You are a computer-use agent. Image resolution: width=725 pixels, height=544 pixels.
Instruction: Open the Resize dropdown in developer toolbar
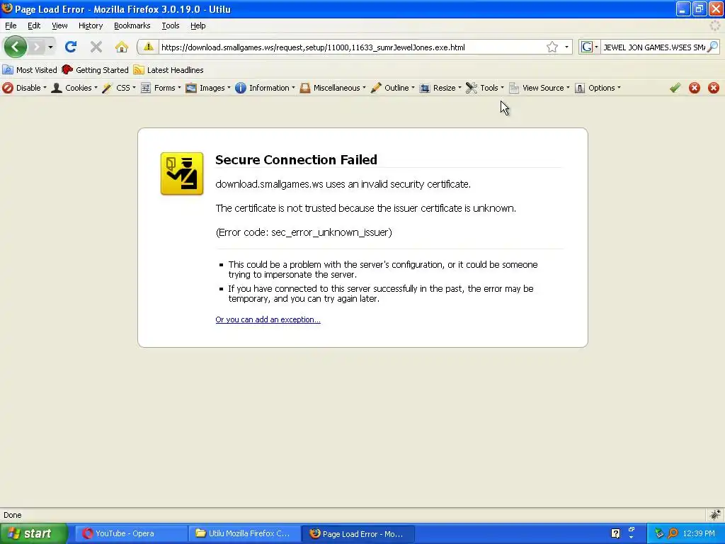point(440,88)
